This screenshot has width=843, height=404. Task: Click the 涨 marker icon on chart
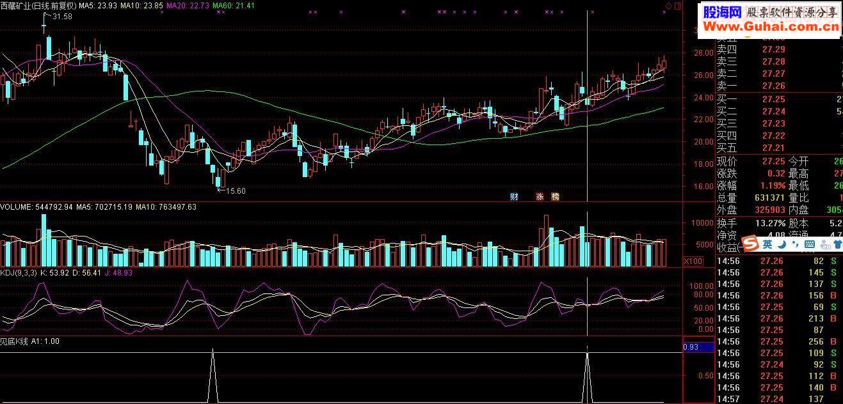pos(540,196)
